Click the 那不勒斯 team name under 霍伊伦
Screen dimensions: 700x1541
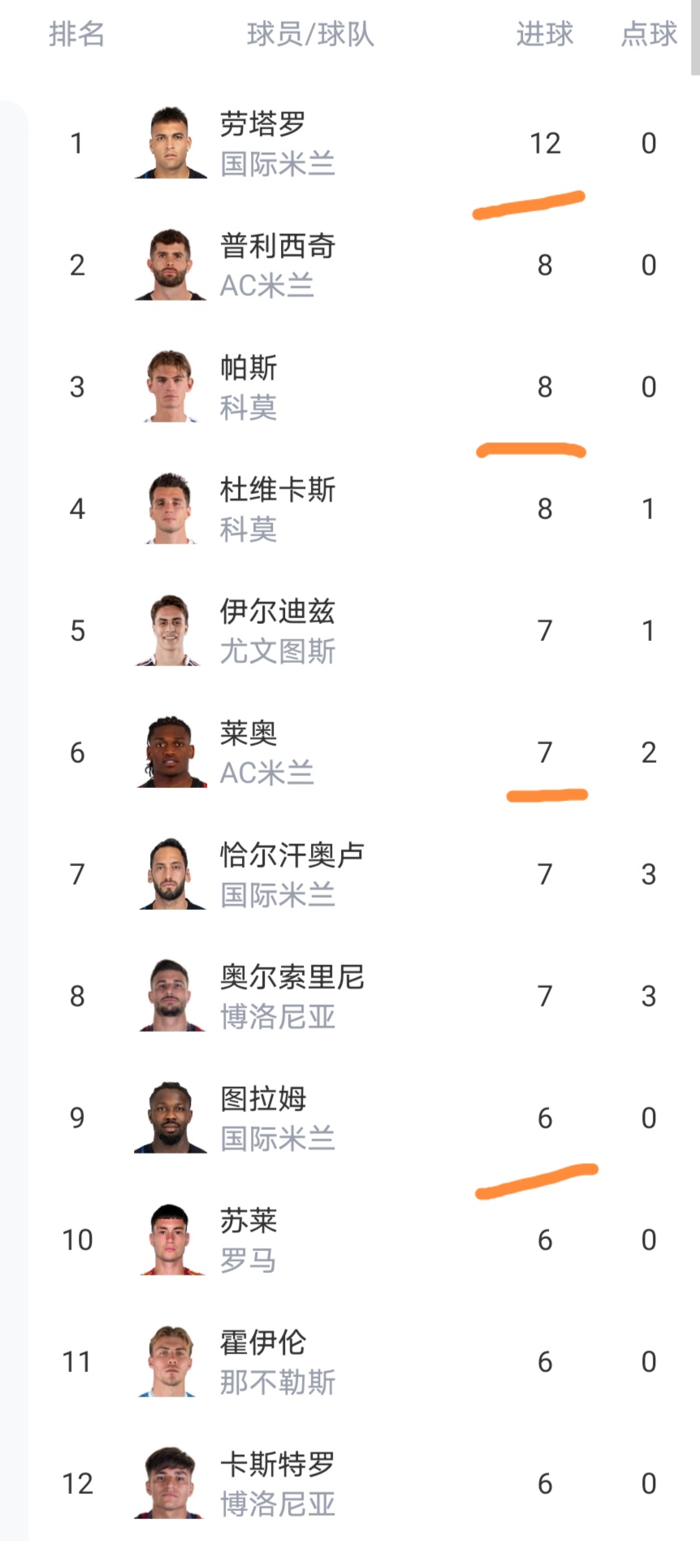tap(278, 1382)
